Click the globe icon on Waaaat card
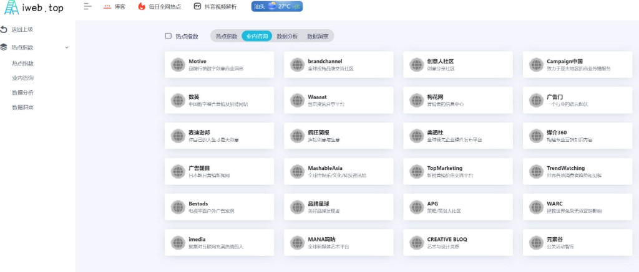This screenshot has width=639, height=272. tap(298, 100)
